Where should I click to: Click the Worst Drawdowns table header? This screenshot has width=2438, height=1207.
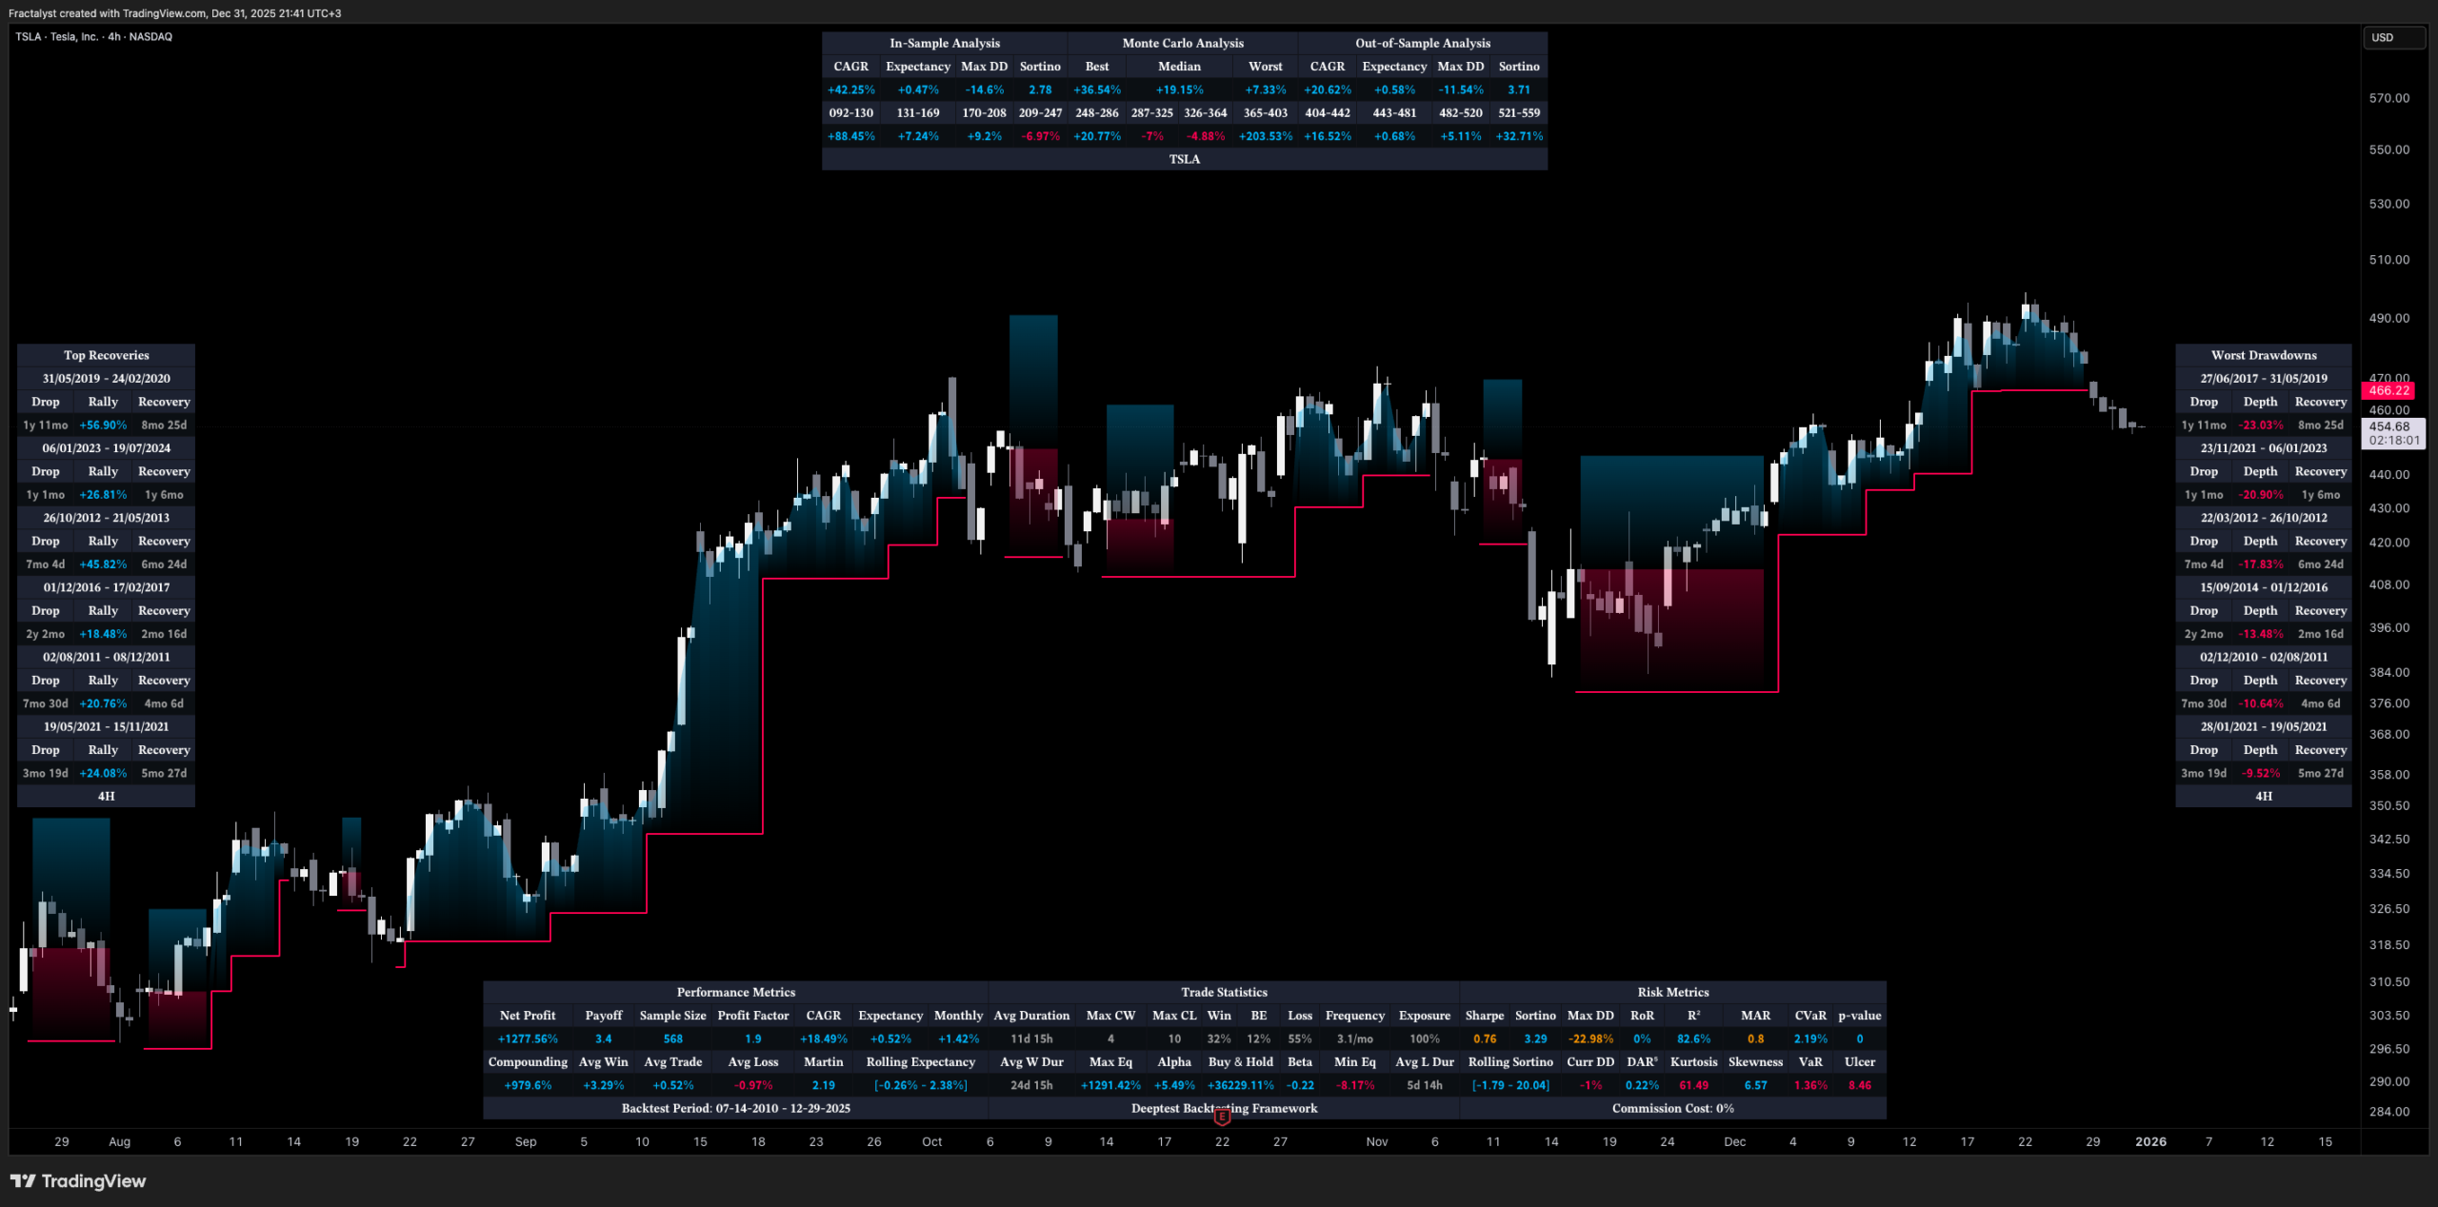[2263, 355]
